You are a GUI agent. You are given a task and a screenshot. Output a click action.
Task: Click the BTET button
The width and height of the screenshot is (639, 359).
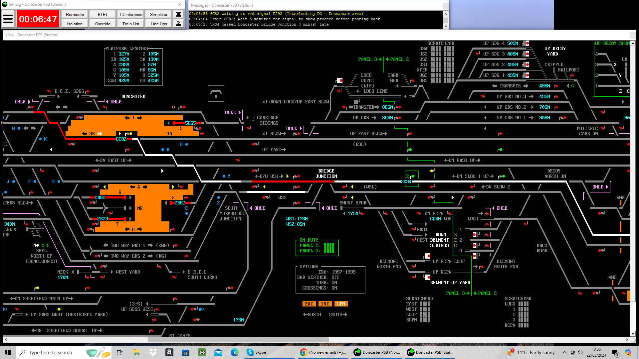pyautogui.click(x=103, y=14)
